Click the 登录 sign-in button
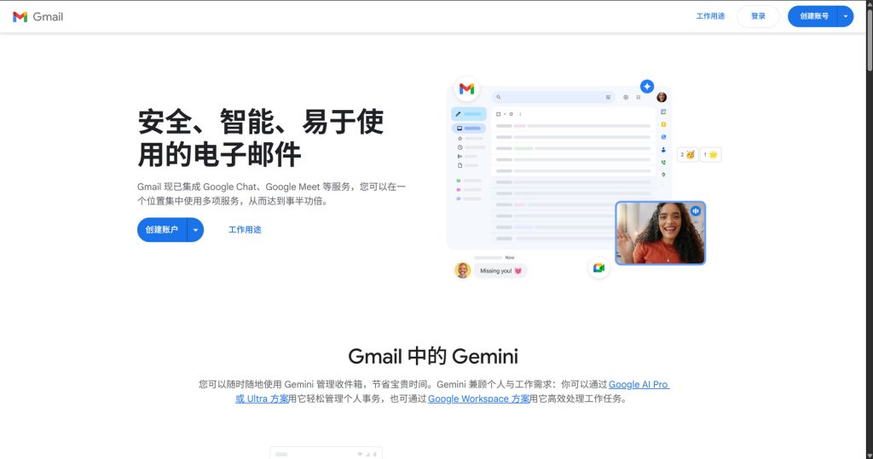The width and height of the screenshot is (873, 459). tap(757, 16)
